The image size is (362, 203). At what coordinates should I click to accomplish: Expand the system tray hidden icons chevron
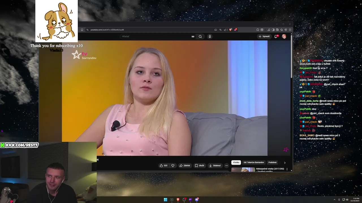pos(335,200)
